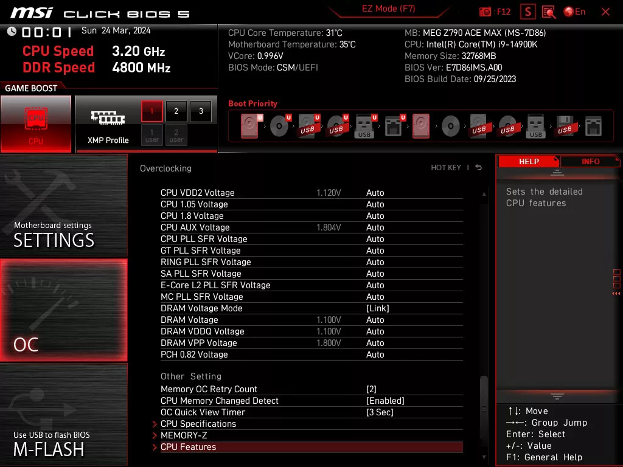This screenshot has height=467, width=623.
Task: Select XMP profile 2
Action: pyautogui.click(x=176, y=111)
